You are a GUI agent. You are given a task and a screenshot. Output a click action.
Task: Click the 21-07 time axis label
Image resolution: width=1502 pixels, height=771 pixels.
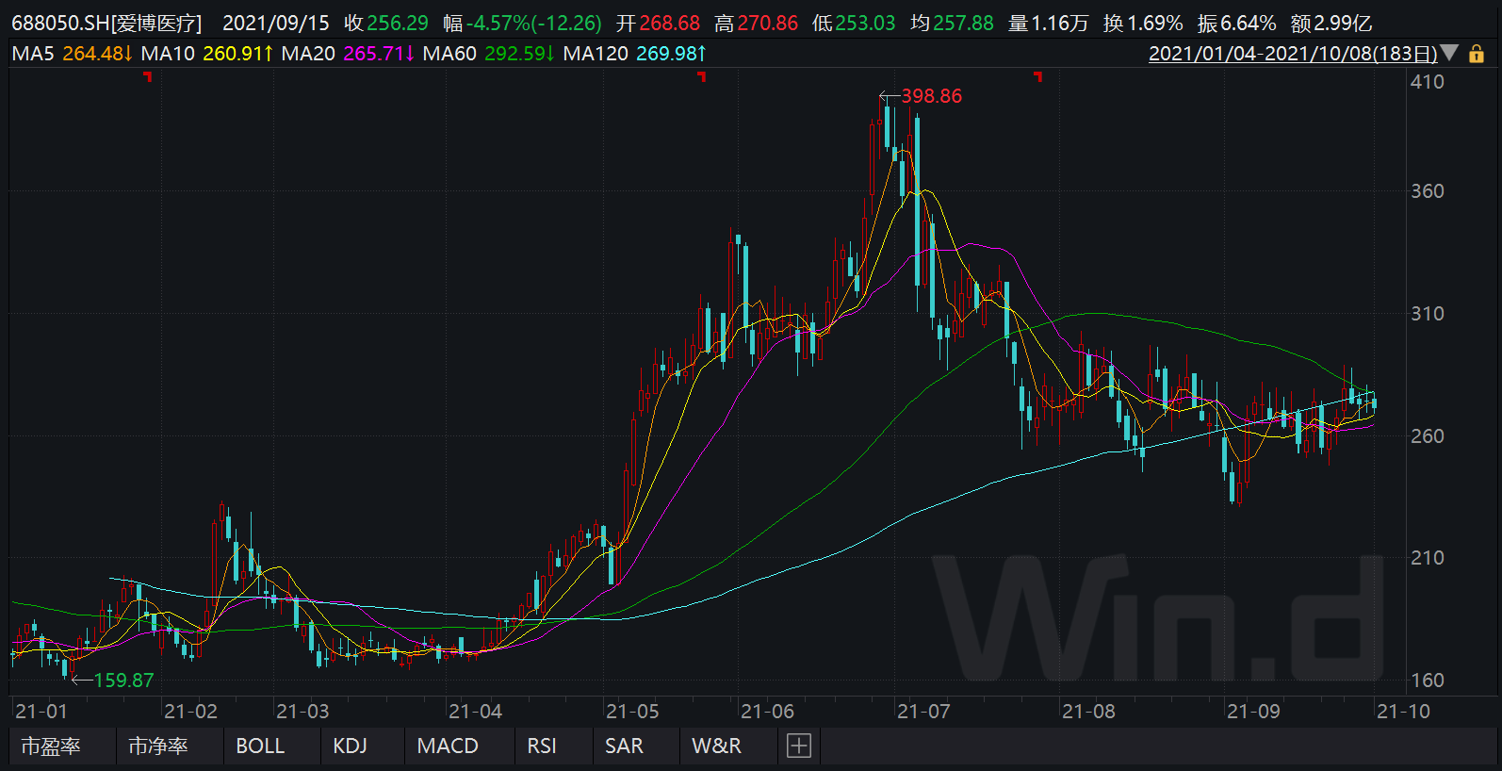point(923,712)
